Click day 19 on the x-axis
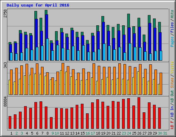 tap(103, 133)
